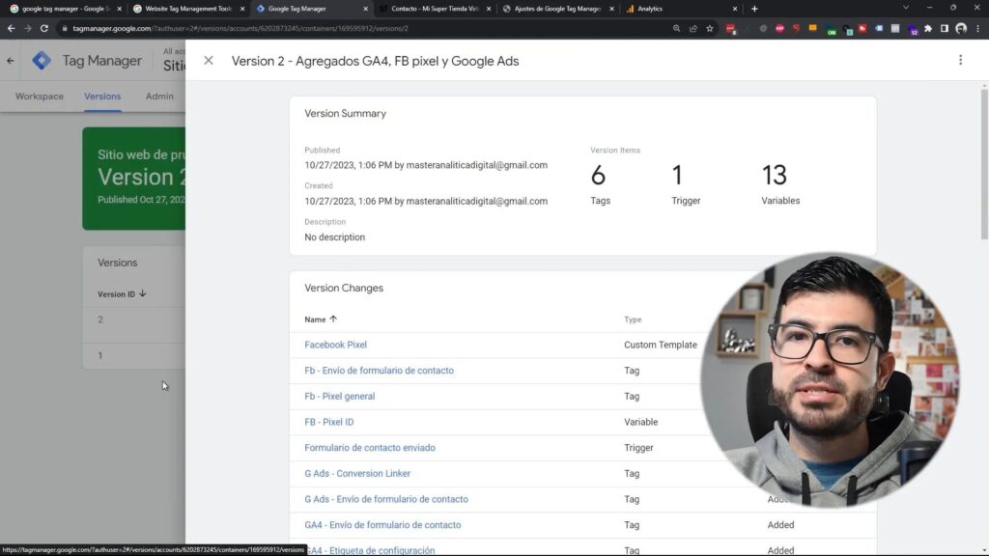Click the Type column header
The height and width of the screenshot is (556, 989).
(x=633, y=320)
